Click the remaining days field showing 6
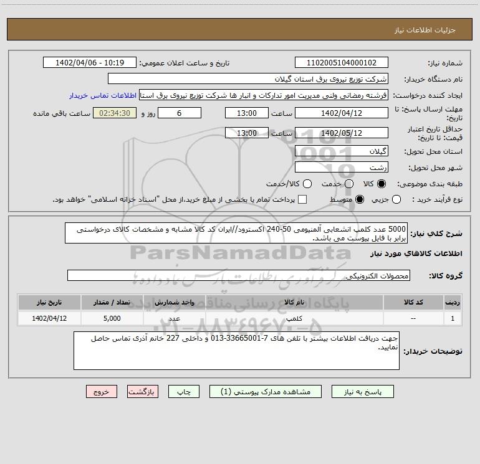The image size is (480, 464). [x=180, y=113]
